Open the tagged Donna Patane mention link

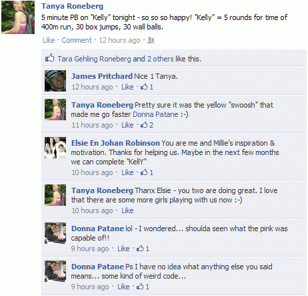point(155,114)
